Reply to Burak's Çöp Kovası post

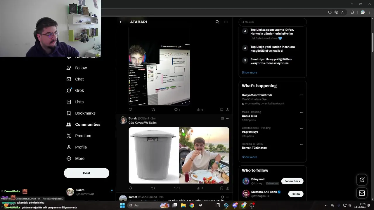(x=130, y=188)
